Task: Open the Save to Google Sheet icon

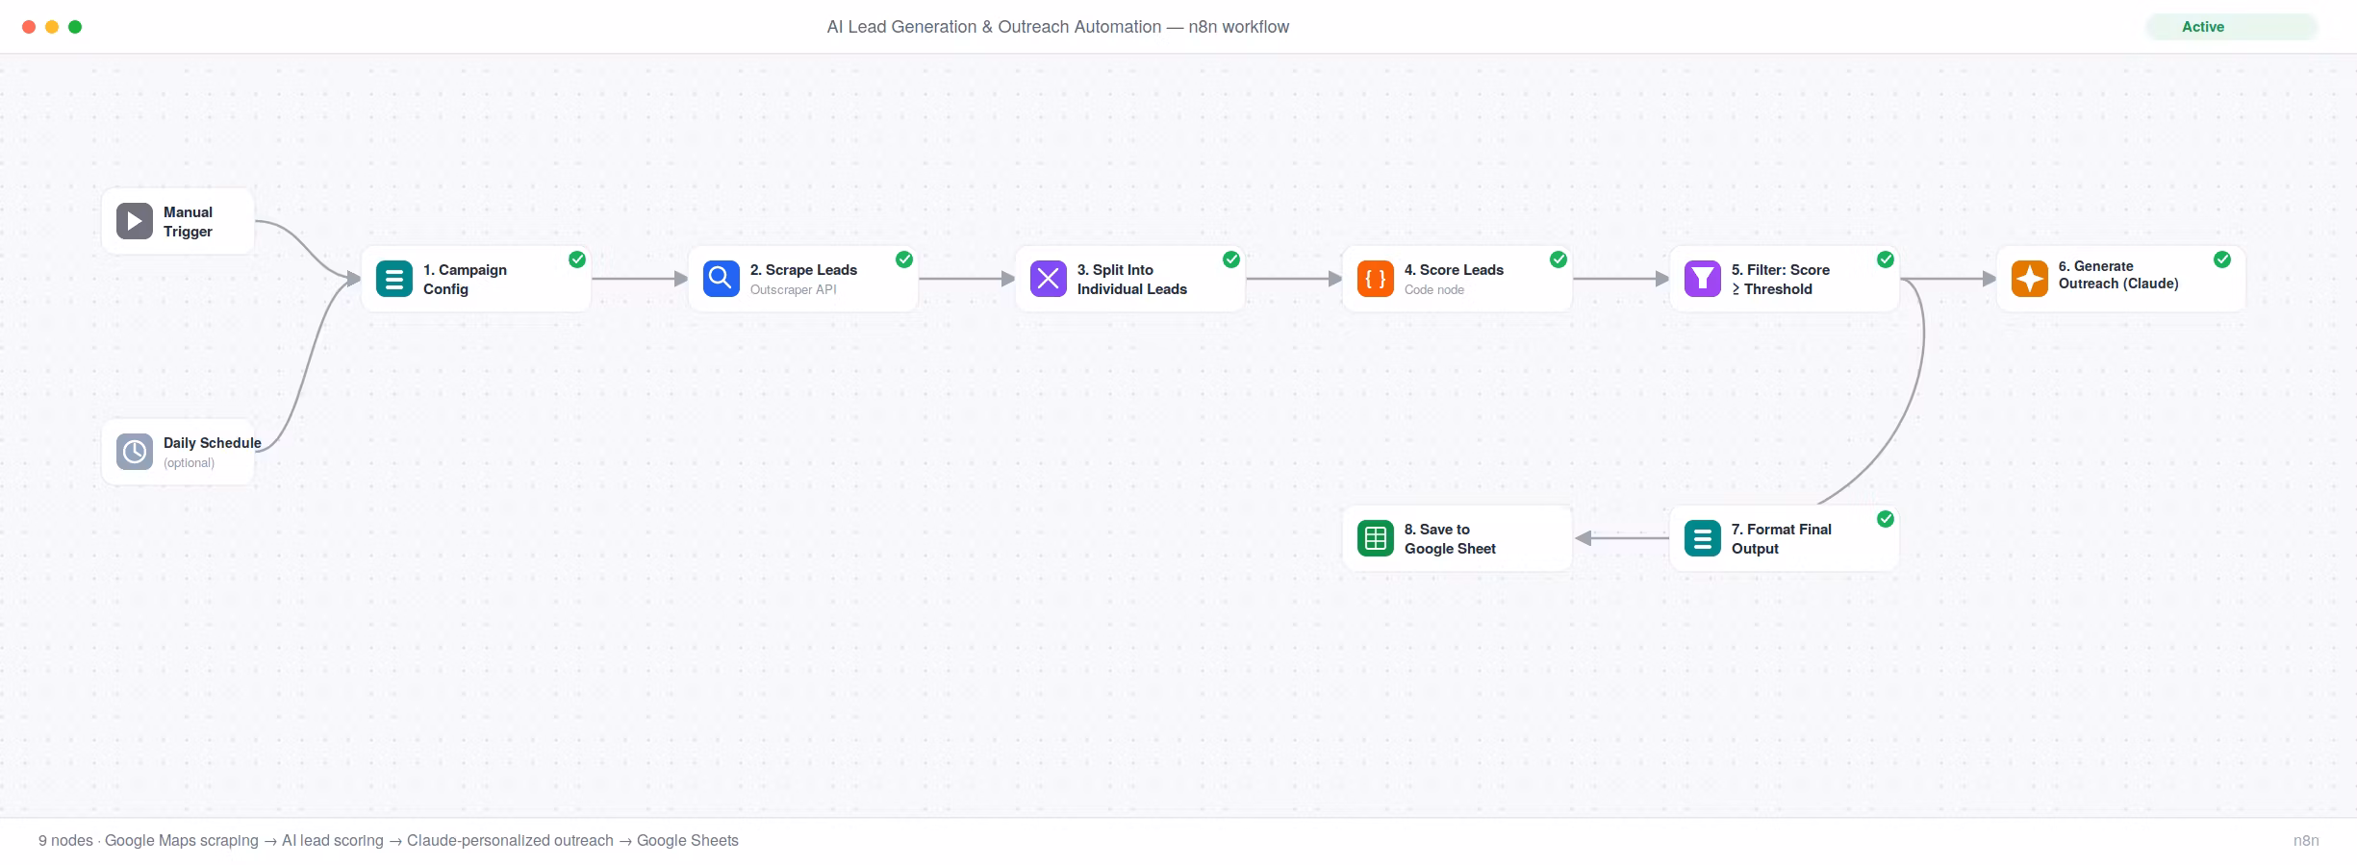Action: 1376,538
